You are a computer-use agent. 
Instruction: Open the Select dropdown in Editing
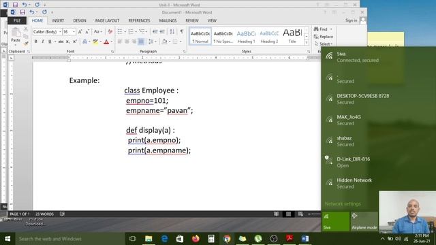[324, 44]
